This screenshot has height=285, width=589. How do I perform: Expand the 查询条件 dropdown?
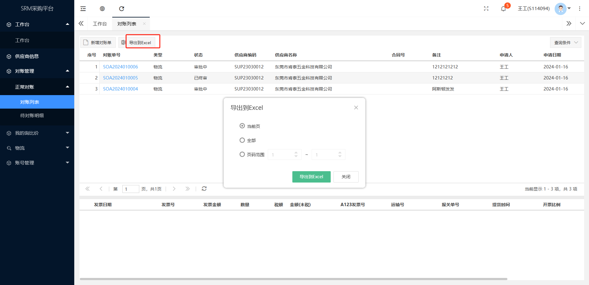pos(566,43)
